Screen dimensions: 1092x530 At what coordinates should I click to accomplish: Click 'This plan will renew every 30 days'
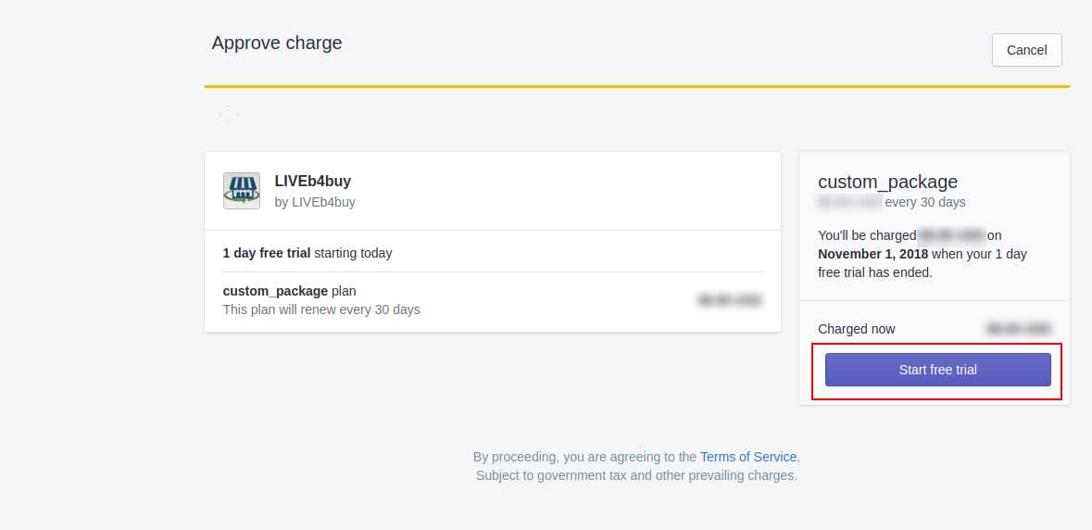(x=321, y=309)
